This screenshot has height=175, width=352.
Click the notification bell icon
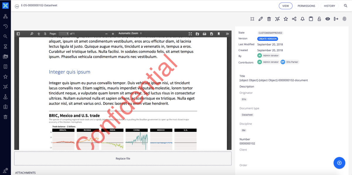point(302,19)
